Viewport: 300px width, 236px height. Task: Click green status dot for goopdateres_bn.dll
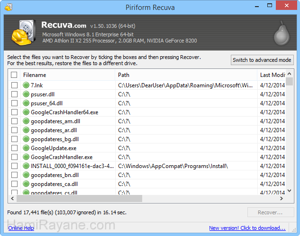[26, 175]
